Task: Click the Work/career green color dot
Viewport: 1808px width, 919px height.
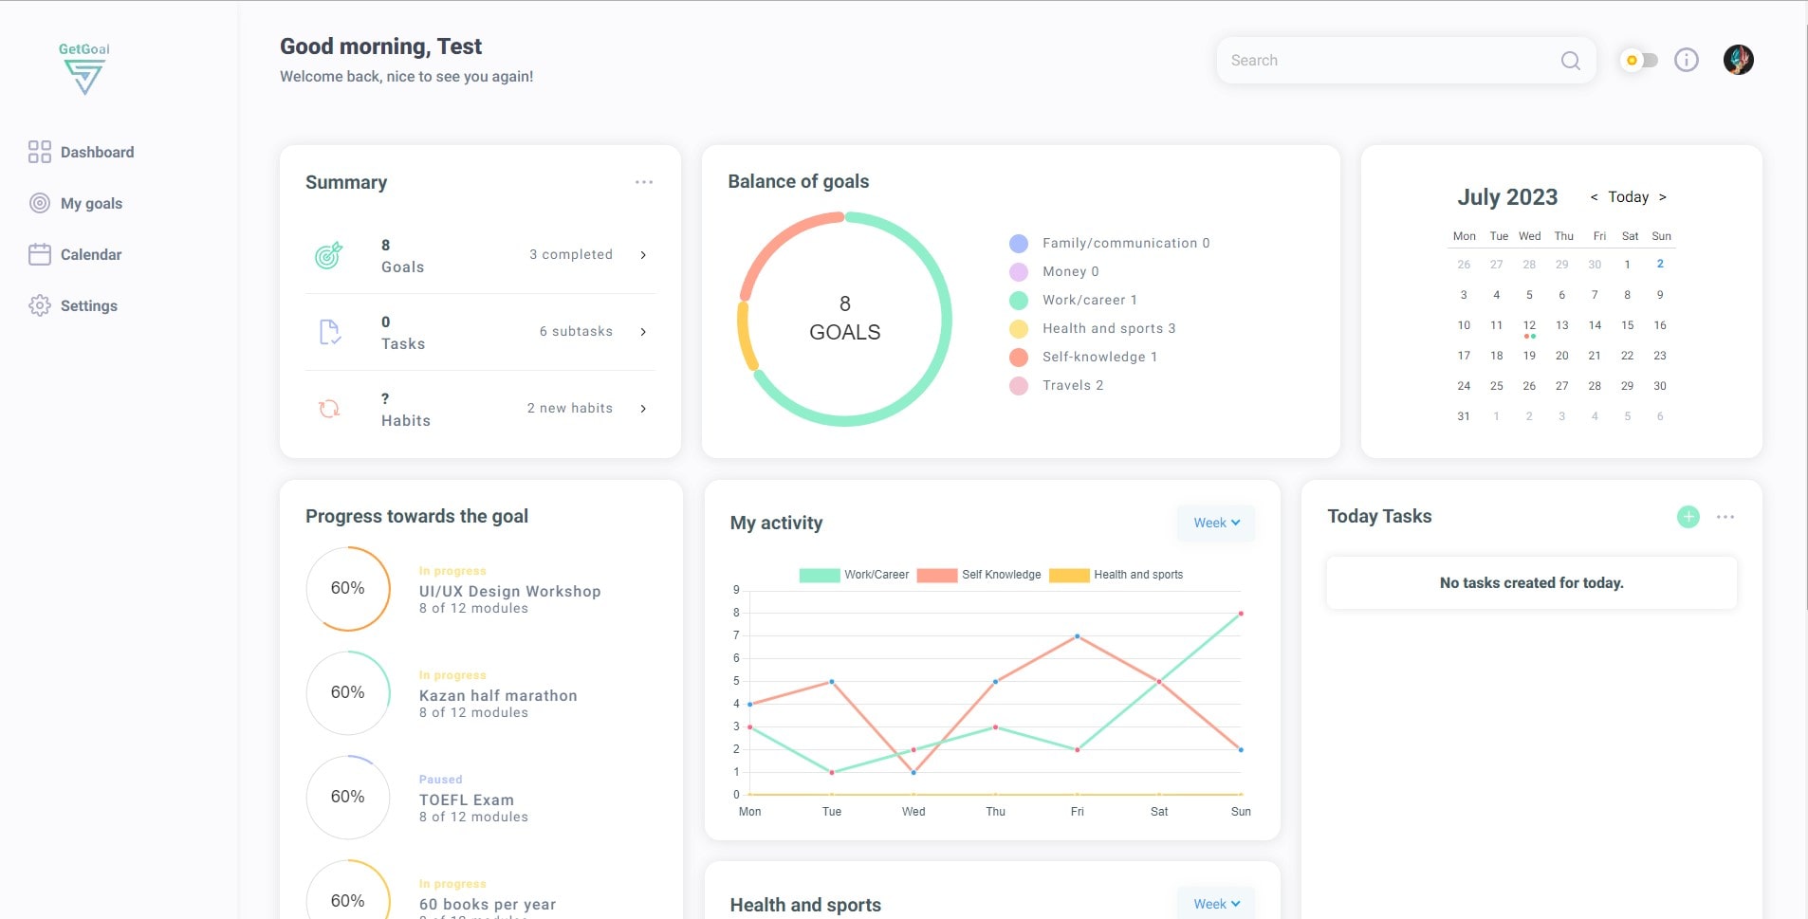Action: click(1019, 301)
